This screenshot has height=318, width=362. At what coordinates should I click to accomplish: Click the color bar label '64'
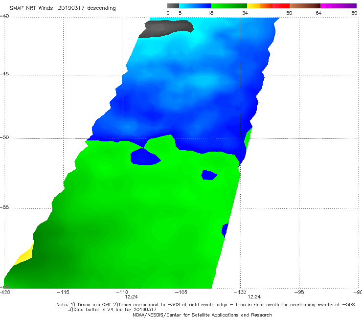click(318, 13)
